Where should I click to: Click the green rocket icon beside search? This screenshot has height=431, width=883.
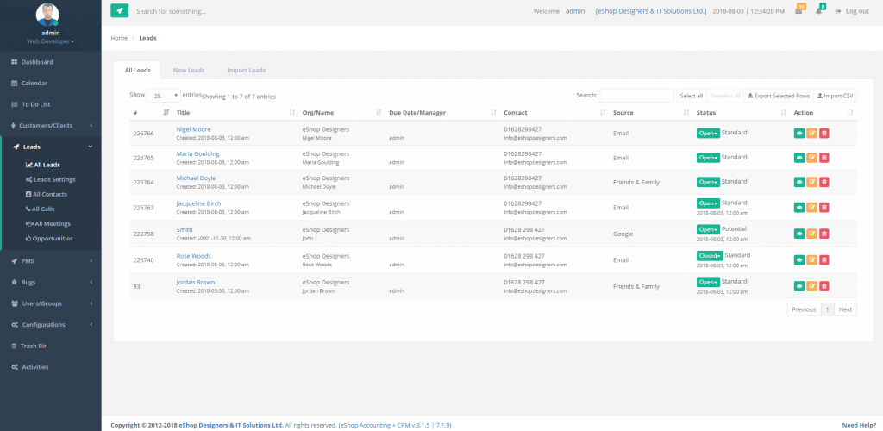coord(119,11)
